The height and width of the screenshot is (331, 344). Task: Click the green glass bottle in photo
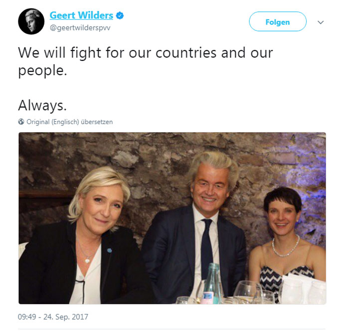pos(212,284)
